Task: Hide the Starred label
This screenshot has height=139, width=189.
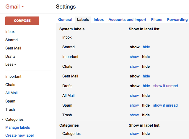Action: (x=146, y=47)
